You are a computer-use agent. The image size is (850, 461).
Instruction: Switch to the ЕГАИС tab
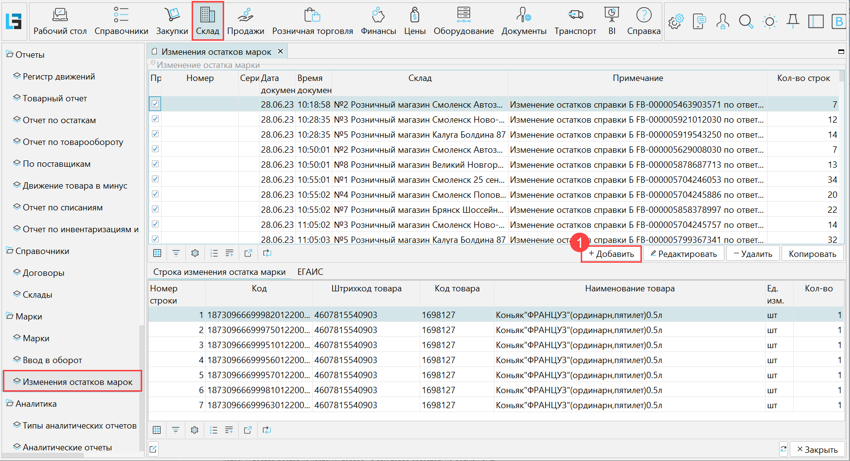[x=310, y=272]
